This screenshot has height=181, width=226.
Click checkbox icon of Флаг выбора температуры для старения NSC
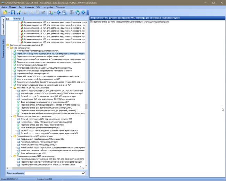click(15, 51)
